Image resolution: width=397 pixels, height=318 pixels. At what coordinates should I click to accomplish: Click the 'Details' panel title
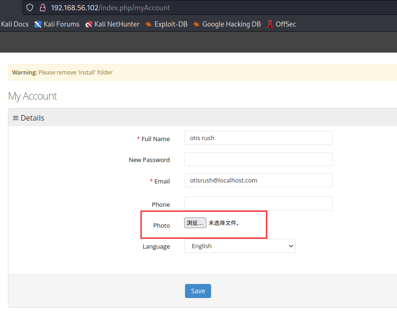(33, 118)
